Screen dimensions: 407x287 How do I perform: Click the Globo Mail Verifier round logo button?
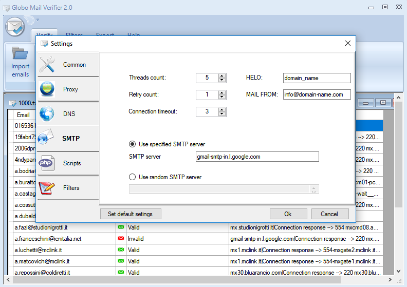(x=15, y=27)
